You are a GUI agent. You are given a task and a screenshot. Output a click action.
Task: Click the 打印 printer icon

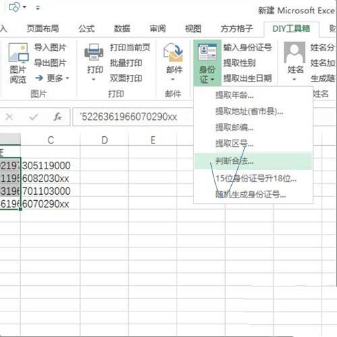pos(94,52)
